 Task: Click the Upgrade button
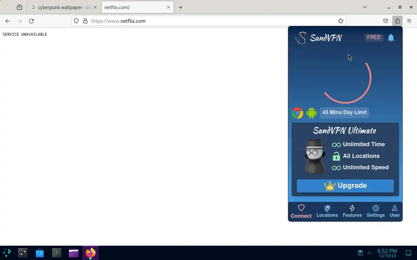345,186
